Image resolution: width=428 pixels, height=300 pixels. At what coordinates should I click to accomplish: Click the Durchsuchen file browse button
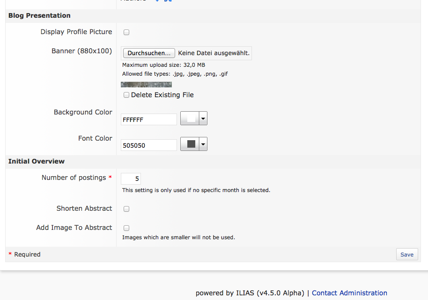(148, 53)
